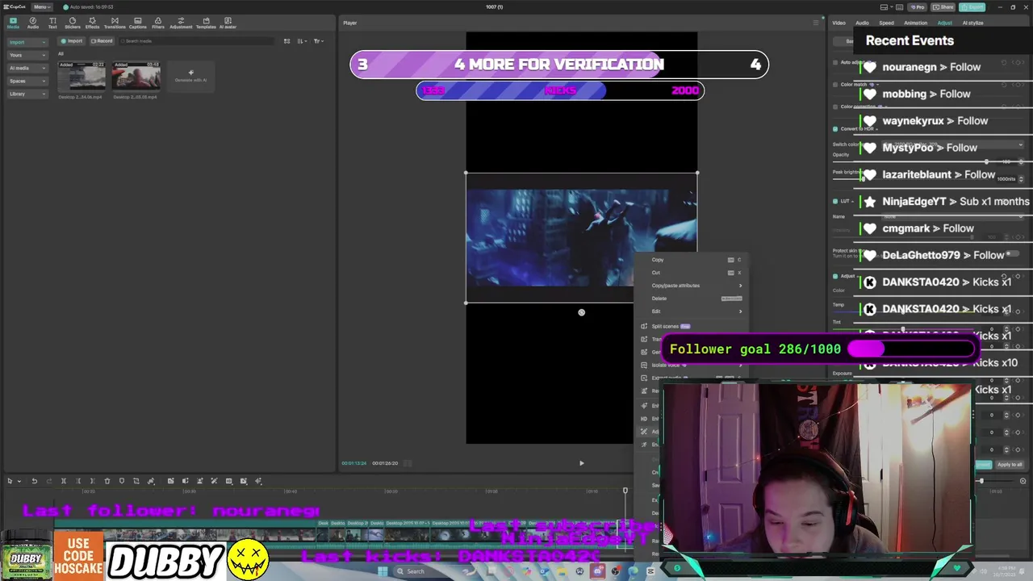Open the media sort order dropdown
This screenshot has width=1033, height=581.
[302, 41]
